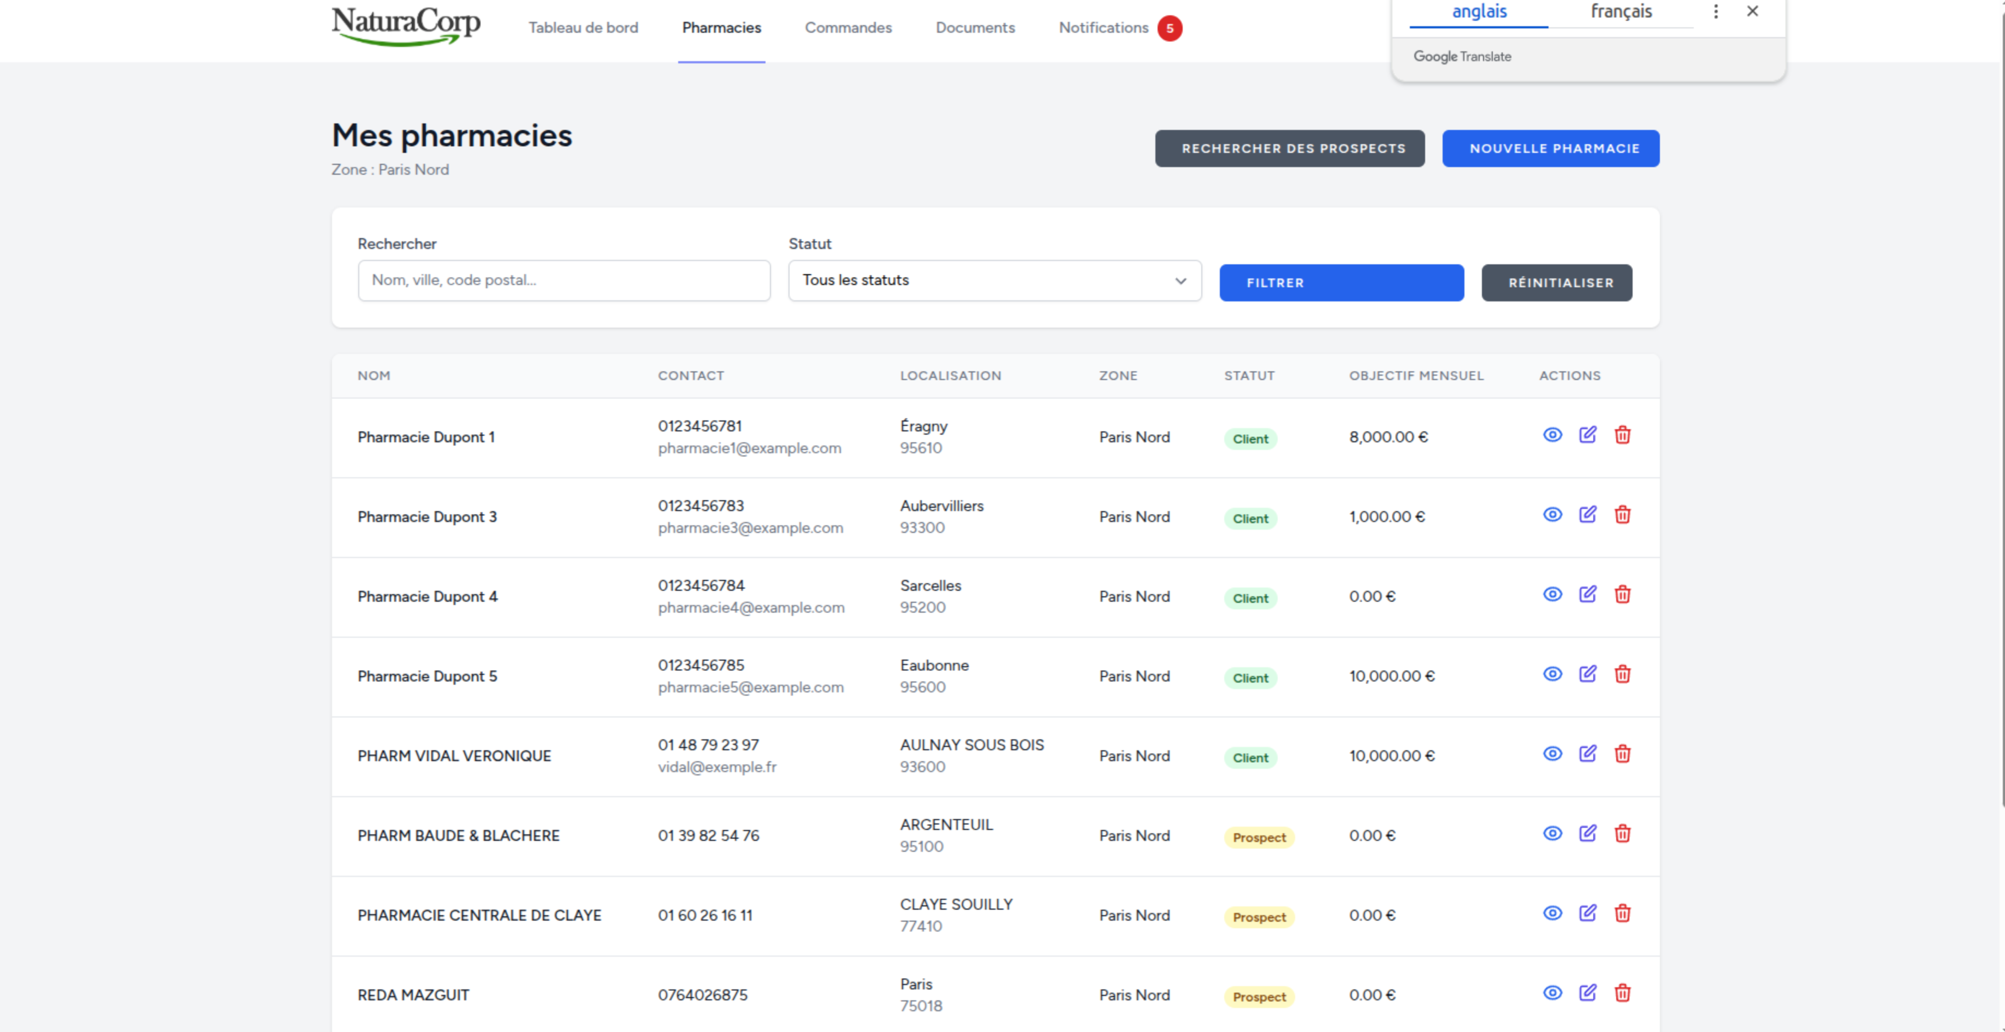
Task: Open Google Translate options menu
Action: 1716,11
